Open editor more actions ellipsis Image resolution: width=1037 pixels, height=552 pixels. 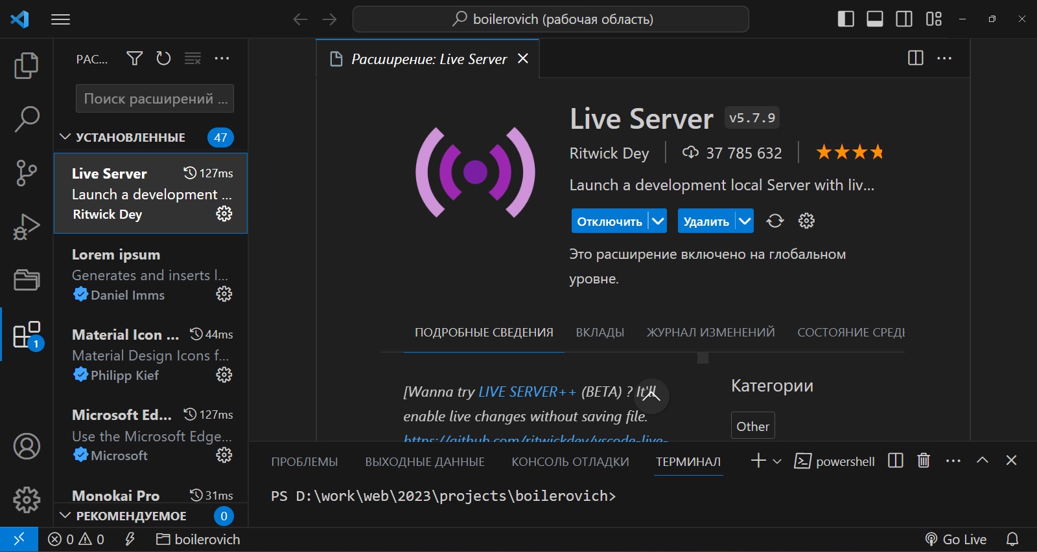click(944, 58)
